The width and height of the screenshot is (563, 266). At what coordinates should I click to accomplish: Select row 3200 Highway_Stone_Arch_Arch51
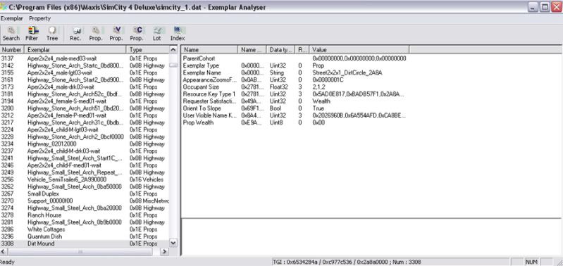point(85,108)
